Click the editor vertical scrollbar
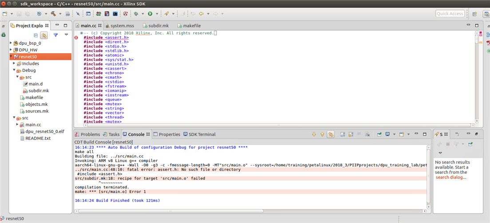The width and height of the screenshot is (490, 223). click(477, 39)
